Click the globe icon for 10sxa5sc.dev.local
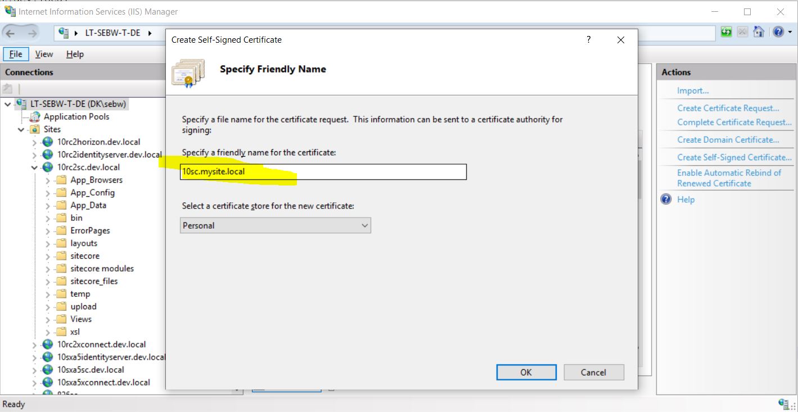 point(48,370)
